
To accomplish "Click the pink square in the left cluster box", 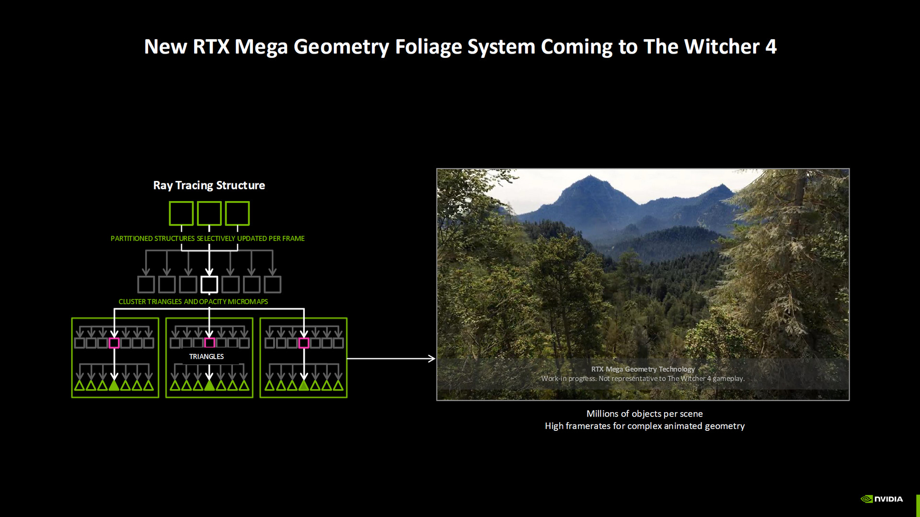I will tap(114, 343).
